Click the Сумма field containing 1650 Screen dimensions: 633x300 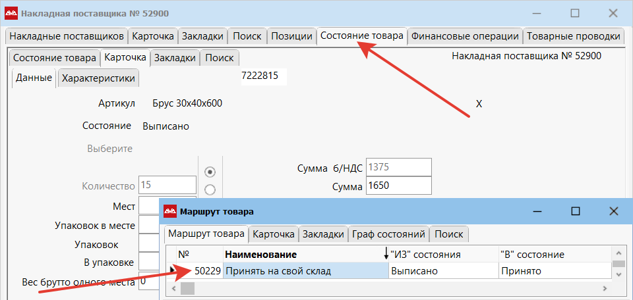(398, 186)
